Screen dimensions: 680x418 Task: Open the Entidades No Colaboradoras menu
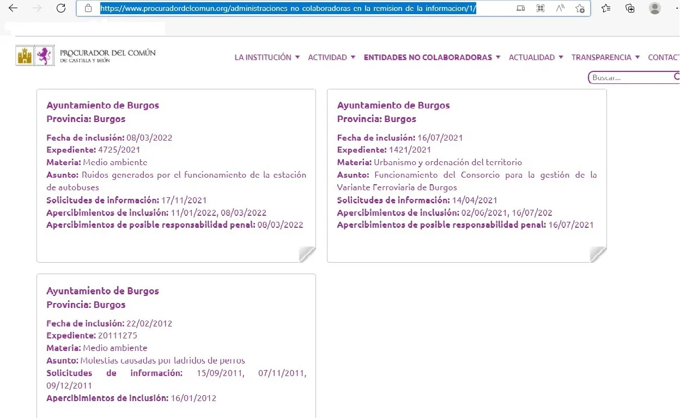[432, 57]
